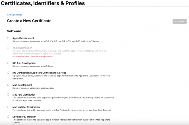Select the Mac Development radio button
189x125 pixels.
click(x=8, y=85)
